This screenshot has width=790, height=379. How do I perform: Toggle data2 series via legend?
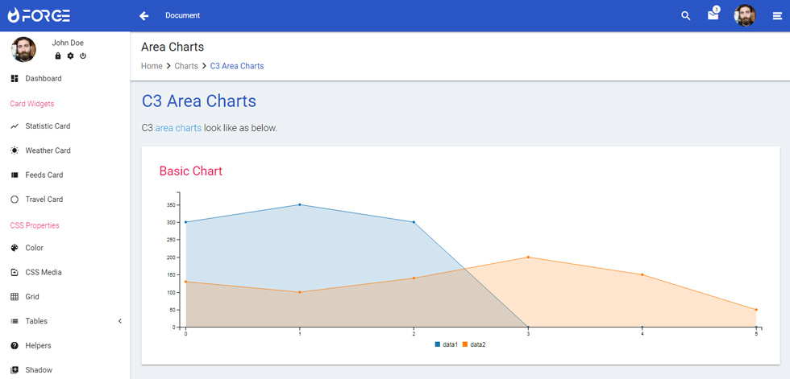click(x=474, y=344)
